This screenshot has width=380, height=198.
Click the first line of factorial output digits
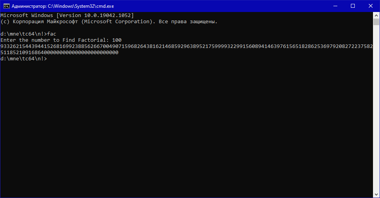[187, 46]
